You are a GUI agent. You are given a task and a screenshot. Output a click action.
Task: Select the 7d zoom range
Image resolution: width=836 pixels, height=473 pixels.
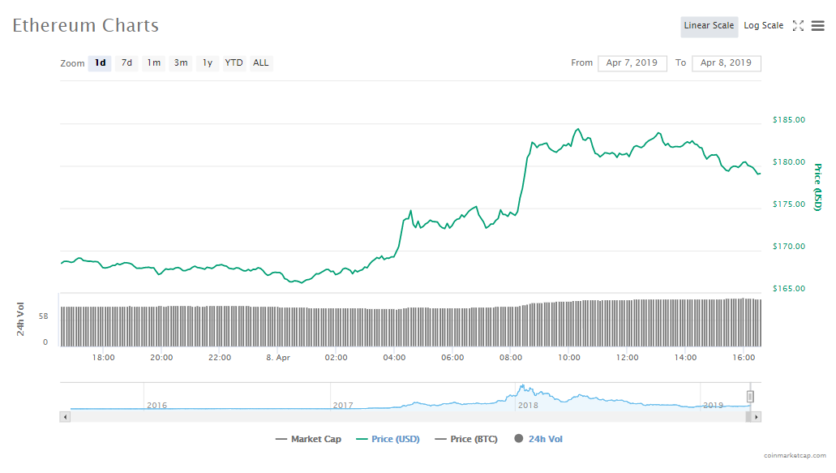[126, 63]
